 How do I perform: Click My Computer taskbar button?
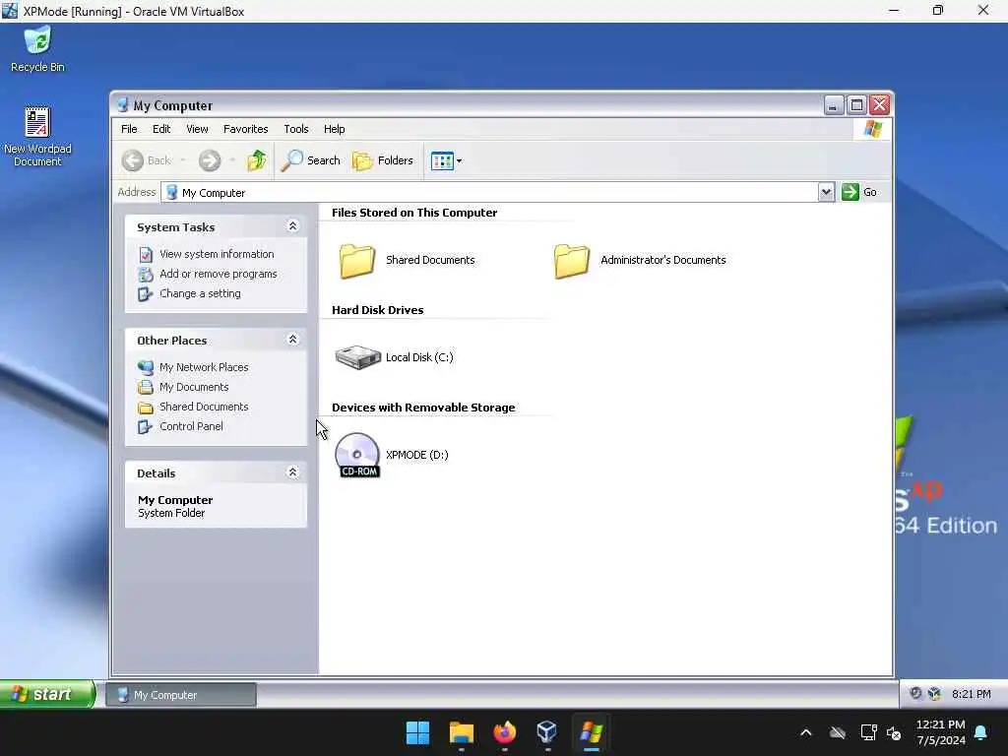coord(181,695)
